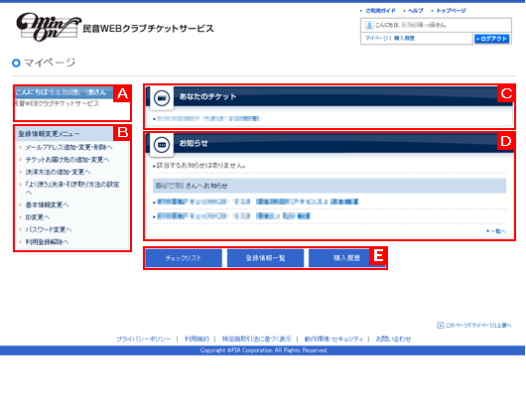Open 基本情報変更へ
The image size is (526, 412).
click(x=47, y=205)
